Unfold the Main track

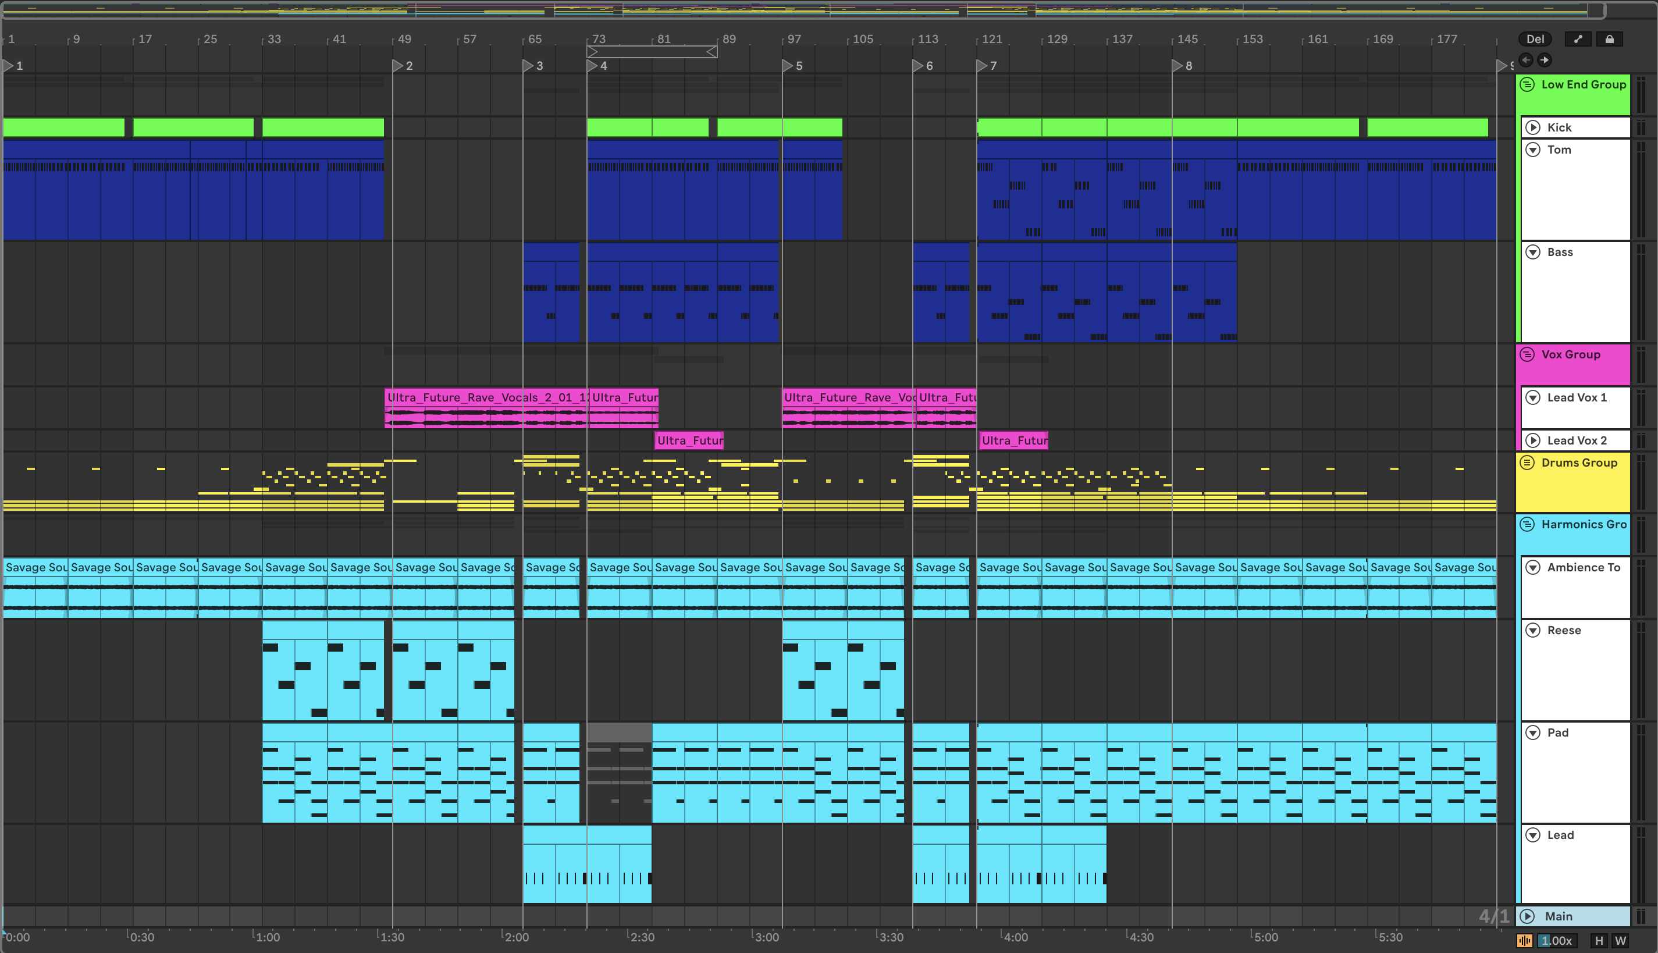[1527, 916]
